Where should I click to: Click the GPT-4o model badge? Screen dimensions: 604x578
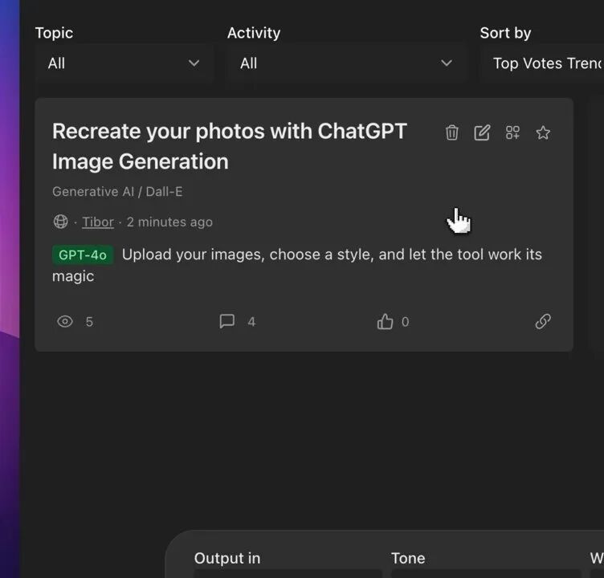(83, 255)
